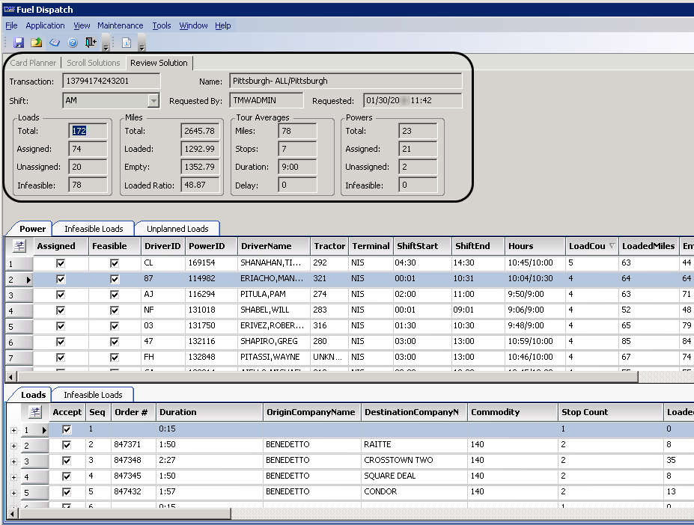Image resolution: width=694 pixels, height=525 pixels.
Task: Click the open folder toolbar icon
Action: coord(36,43)
